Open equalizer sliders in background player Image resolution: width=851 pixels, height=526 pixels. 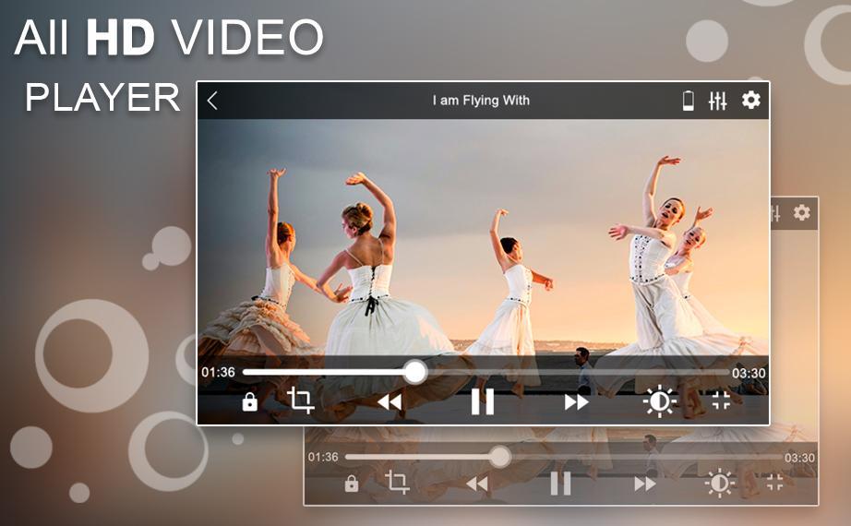pyautogui.click(x=775, y=213)
